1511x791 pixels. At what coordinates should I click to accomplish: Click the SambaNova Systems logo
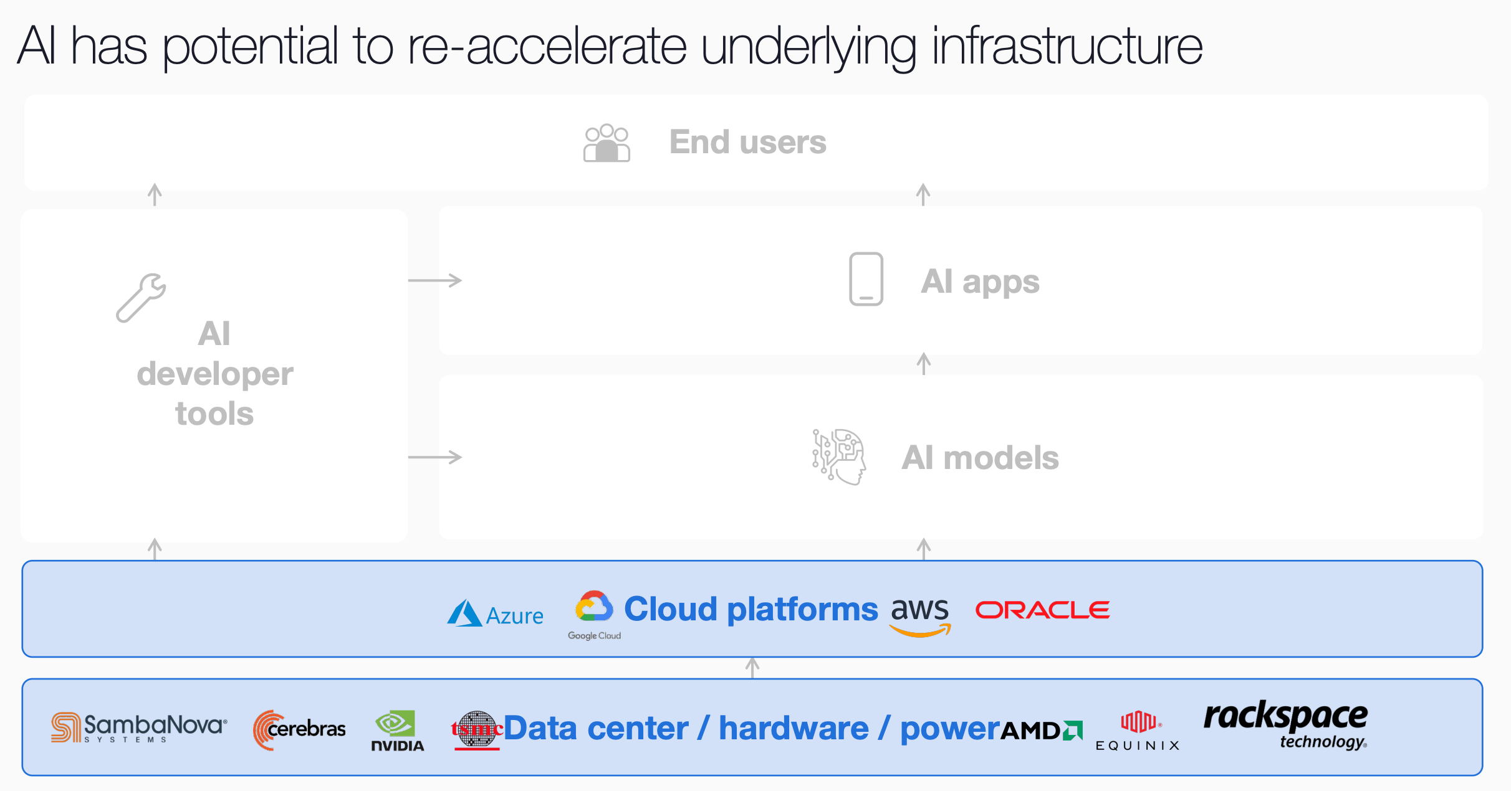click(x=139, y=727)
